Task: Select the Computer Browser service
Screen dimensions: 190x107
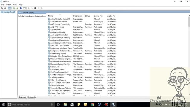Action: [57, 85]
